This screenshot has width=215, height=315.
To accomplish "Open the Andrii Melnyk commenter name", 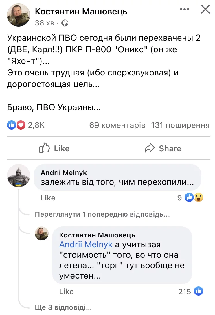I will (64, 173).
